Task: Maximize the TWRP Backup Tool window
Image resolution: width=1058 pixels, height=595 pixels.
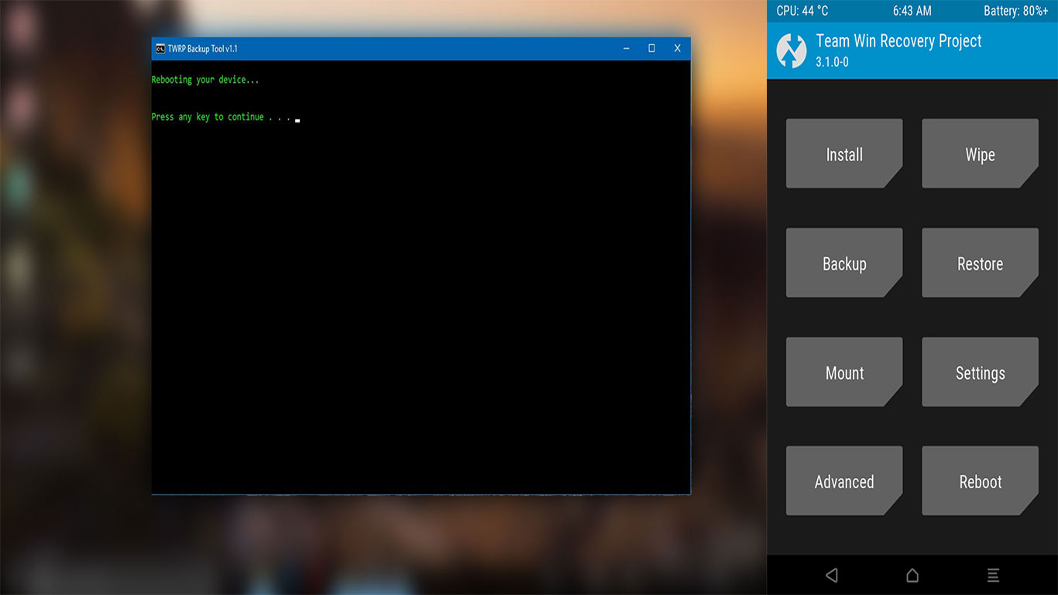Action: (651, 49)
